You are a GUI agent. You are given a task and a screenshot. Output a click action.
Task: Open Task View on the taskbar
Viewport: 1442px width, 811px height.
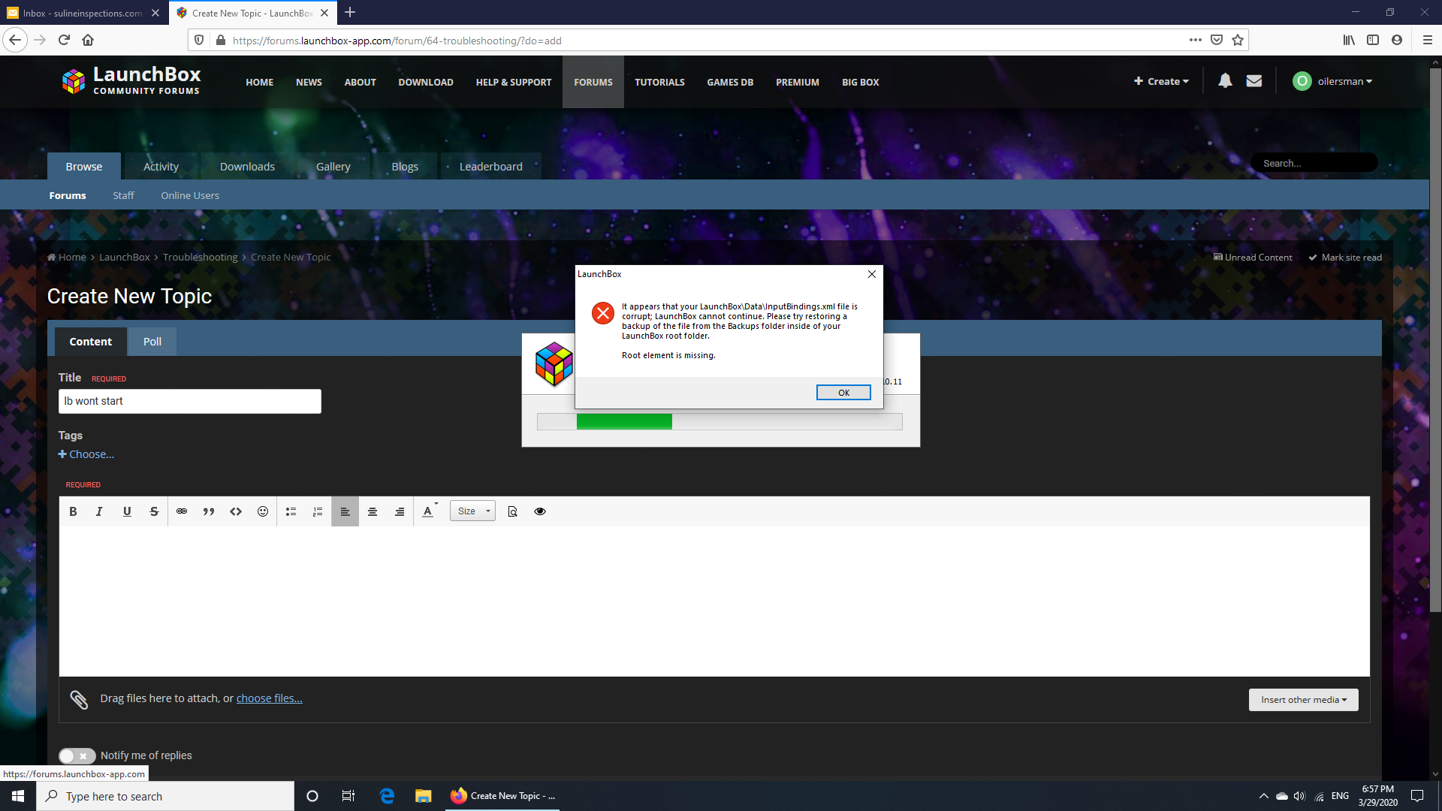(x=348, y=796)
